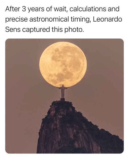Image resolution: width=129 pixels, height=161 pixels.
Task: Click the small white lights on mountainside
Action: click(60, 116)
